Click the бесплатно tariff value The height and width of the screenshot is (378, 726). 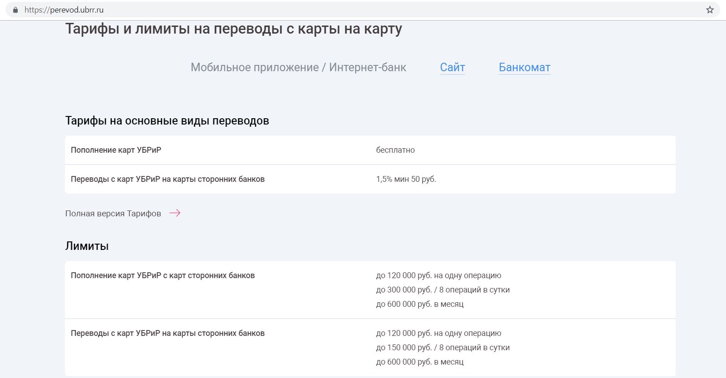pyautogui.click(x=396, y=150)
